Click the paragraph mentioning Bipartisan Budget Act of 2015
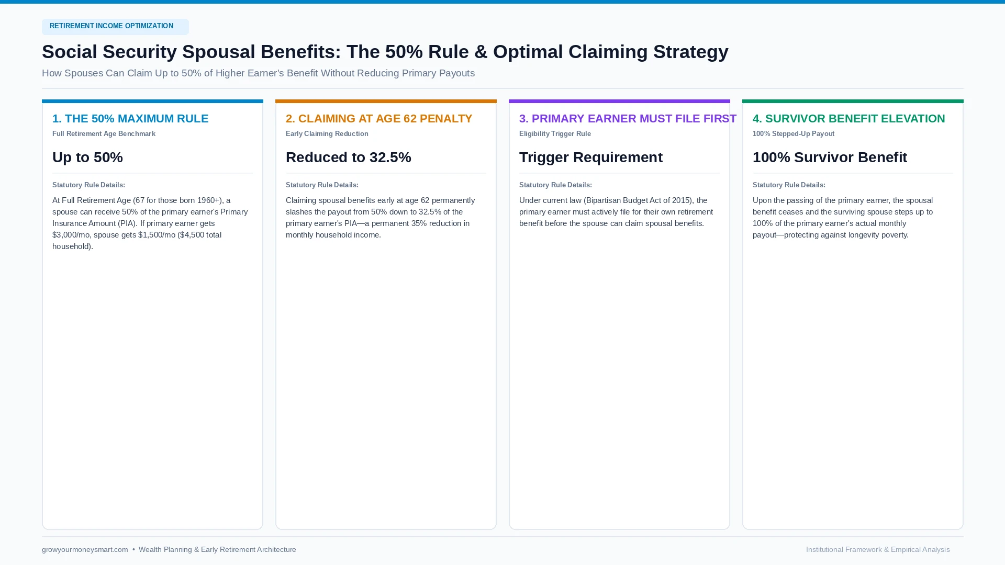The width and height of the screenshot is (1005, 565). pyautogui.click(x=616, y=212)
